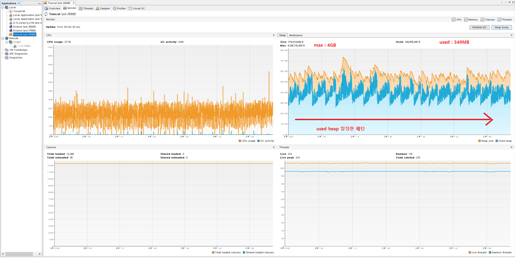Click the Tomcat cat icon in Applications tree
Image resolution: width=515 pixels, height=258 pixels.
(11, 34)
